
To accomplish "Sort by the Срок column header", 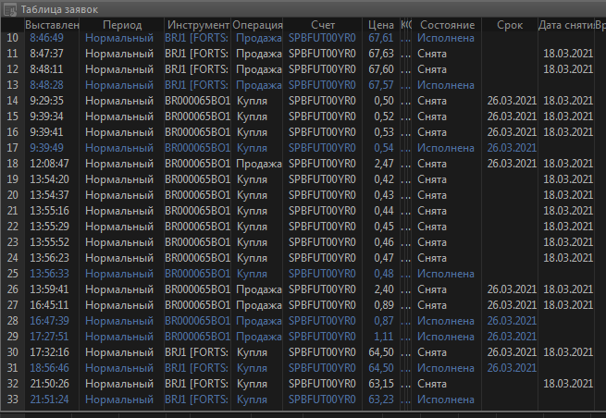I will pyautogui.click(x=510, y=25).
